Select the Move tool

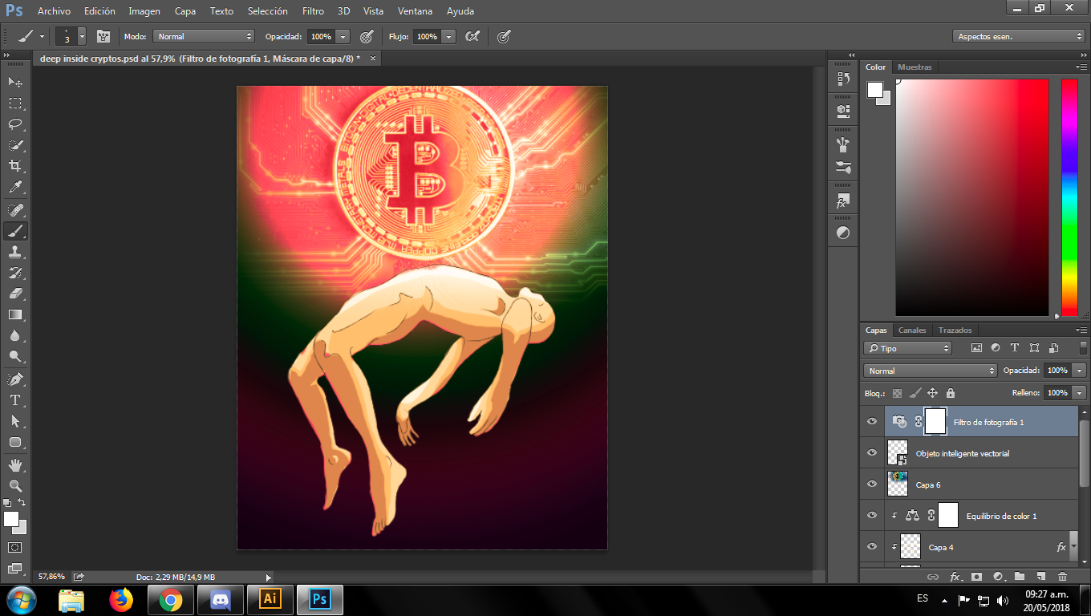click(15, 82)
